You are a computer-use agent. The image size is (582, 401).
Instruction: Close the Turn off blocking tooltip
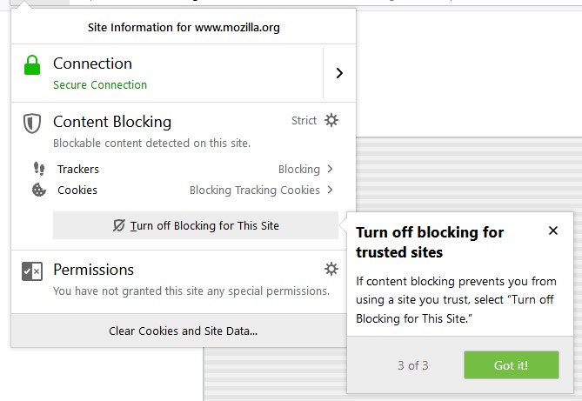click(553, 231)
